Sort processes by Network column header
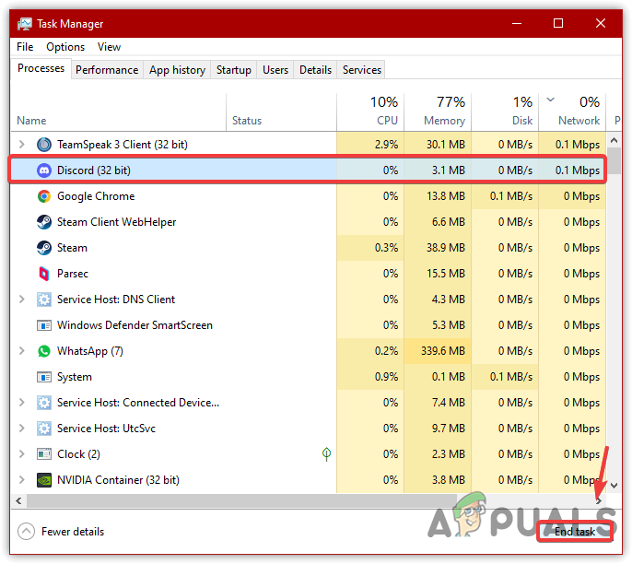 (572, 112)
